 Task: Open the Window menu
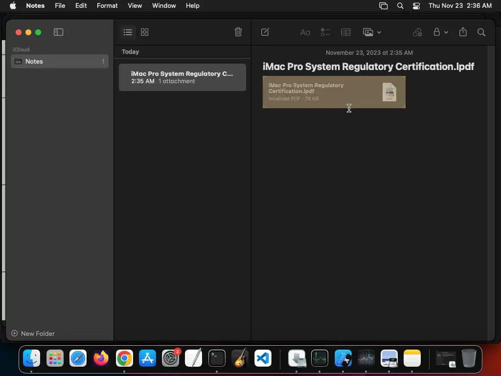[164, 5]
